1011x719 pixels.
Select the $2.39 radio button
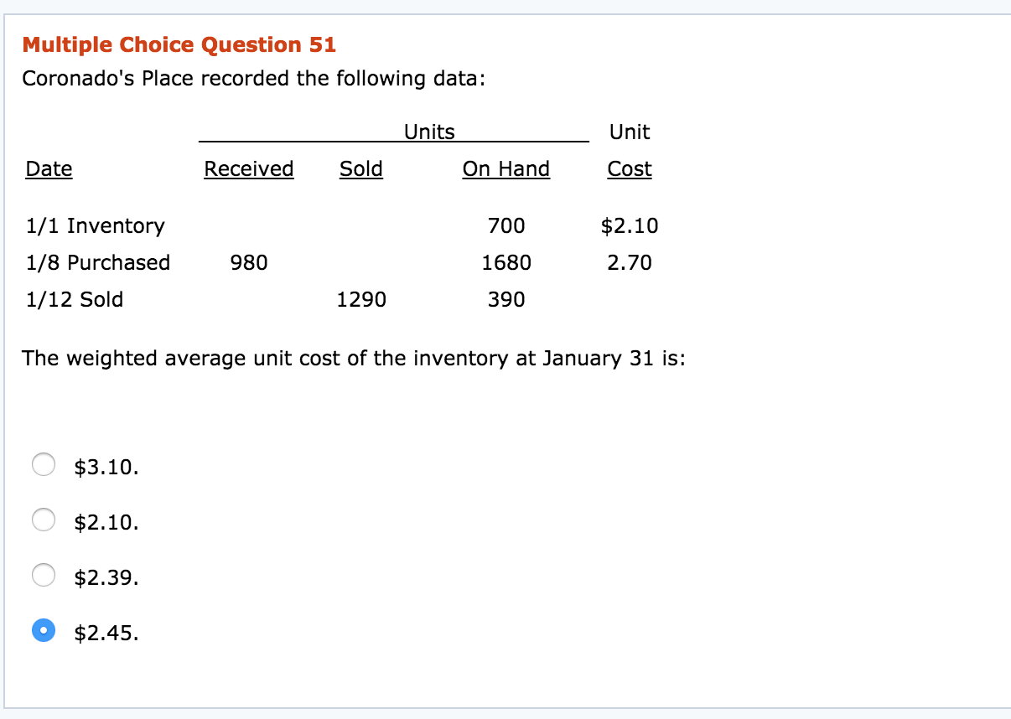pyautogui.click(x=44, y=576)
